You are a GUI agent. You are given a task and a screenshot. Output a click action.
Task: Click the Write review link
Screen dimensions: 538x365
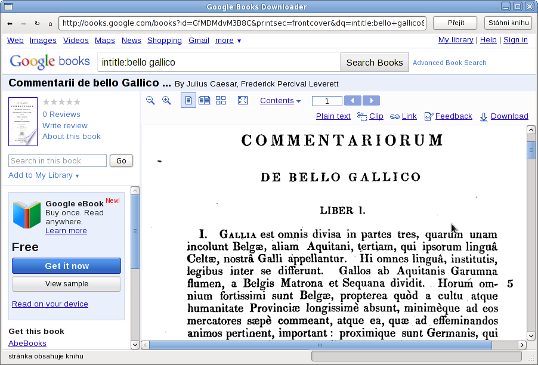pos(65,126)
